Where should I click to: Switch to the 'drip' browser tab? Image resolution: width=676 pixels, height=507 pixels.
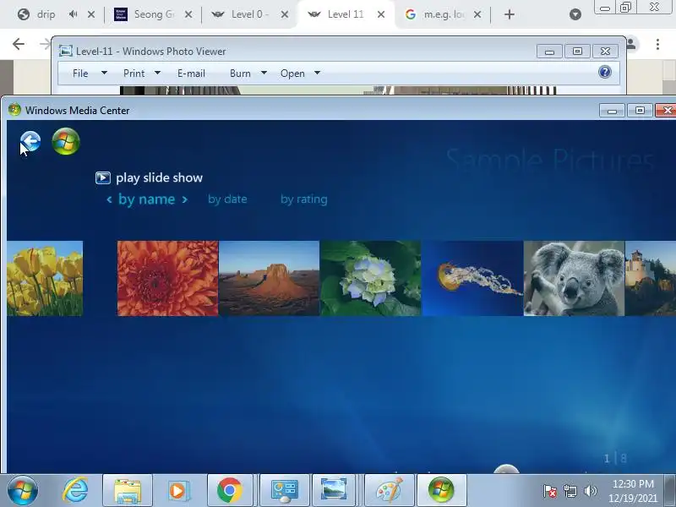(x=46, y=14)
